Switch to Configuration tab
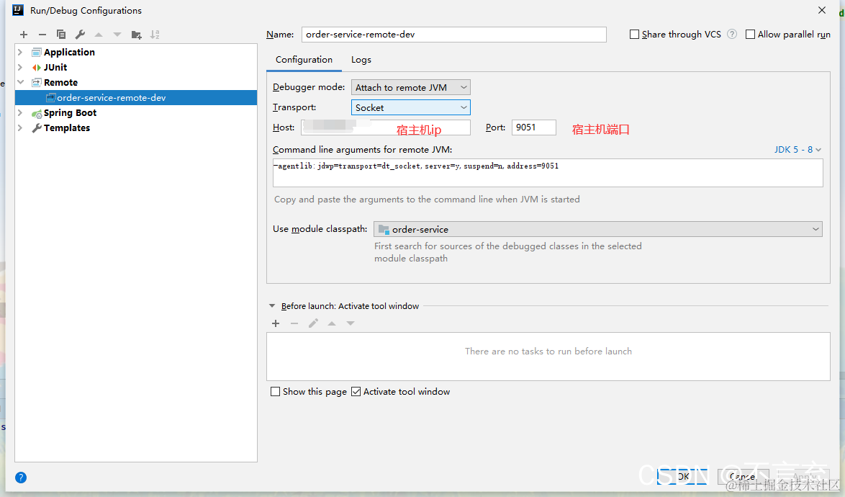The height and width of the screenshot is (497, 845). coord(304,60)
